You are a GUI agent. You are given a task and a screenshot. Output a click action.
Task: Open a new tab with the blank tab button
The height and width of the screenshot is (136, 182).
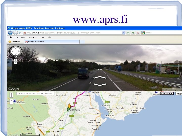click(82, 42)
